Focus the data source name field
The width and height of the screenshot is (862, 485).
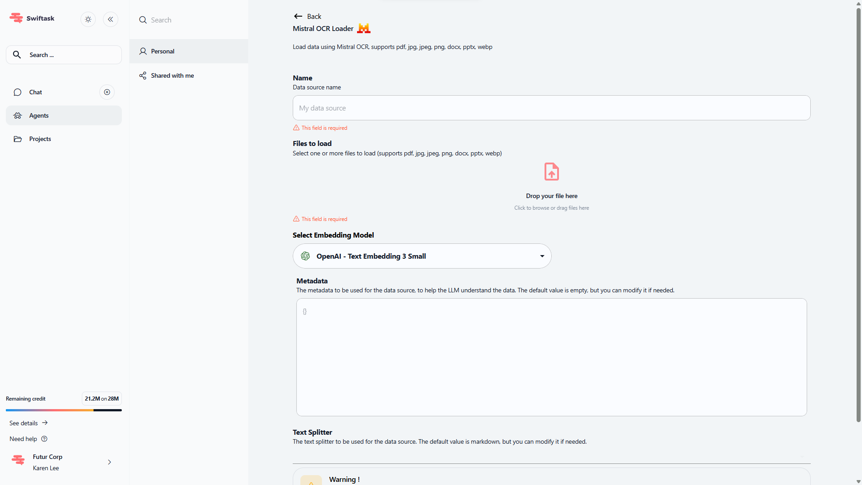[x=551, y=108]
